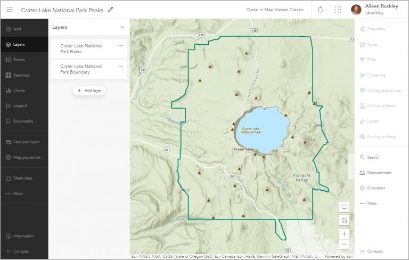
Task: Open Information in left sidebar
Action: coord(24,236)
